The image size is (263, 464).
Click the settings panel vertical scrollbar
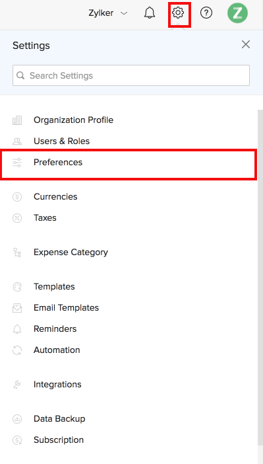pos(260,278)
